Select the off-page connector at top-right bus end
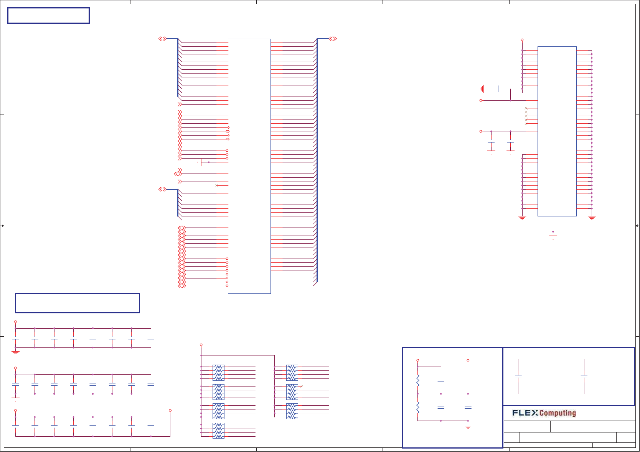Viewport: 640px width, 452px height. coord(333,39)
